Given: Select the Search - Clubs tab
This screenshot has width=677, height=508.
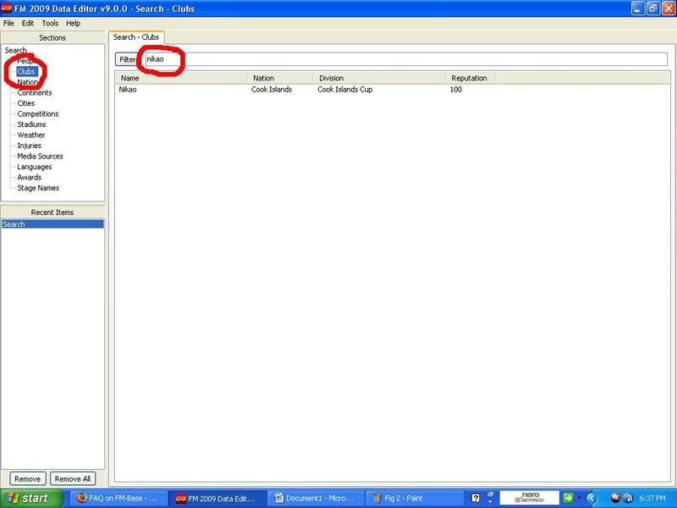Looking at the screenshot, I should click(x=136, y=37).
